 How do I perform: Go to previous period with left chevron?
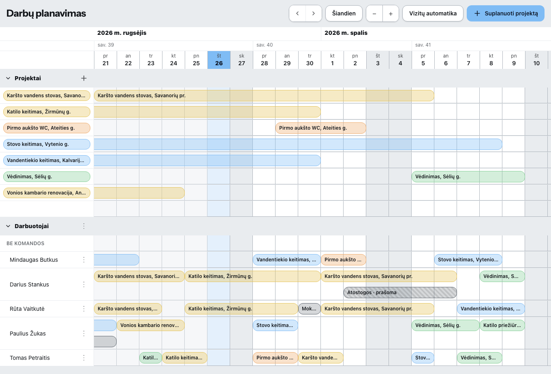297,13
